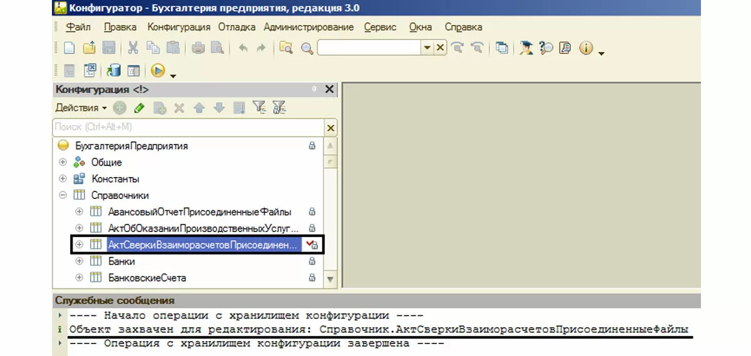Expand the Общие tree node
Image resolution: width=751 pixels, height=356 pixels.
(63, 162)
